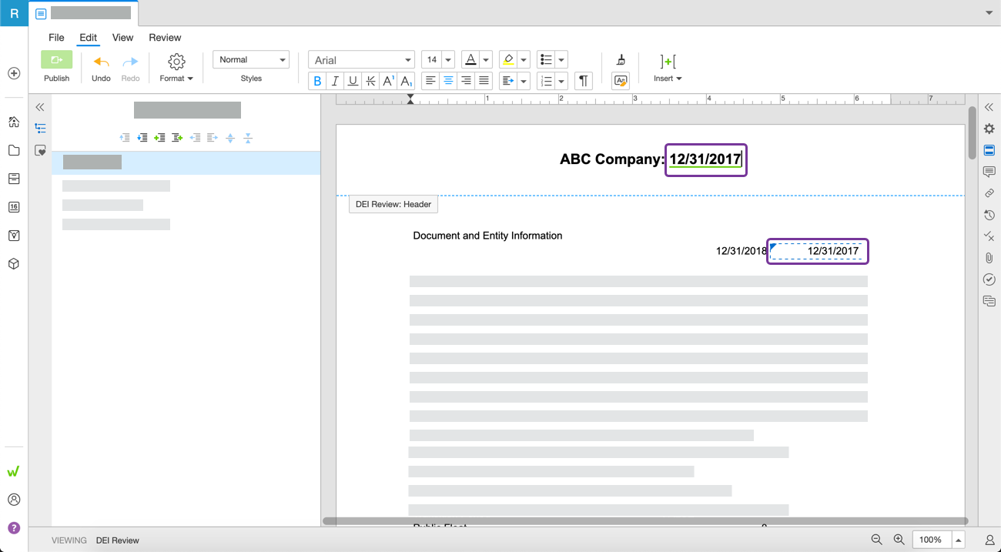Click the yellow highlight color swatch
1001x552 pixels.
[507, 60]
